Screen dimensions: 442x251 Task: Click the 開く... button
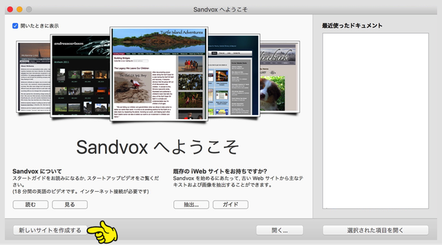(280, 230)
